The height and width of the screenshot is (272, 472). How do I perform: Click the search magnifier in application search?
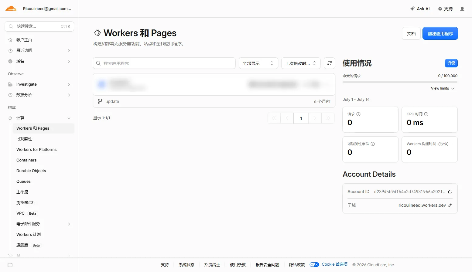click(98, 63)
